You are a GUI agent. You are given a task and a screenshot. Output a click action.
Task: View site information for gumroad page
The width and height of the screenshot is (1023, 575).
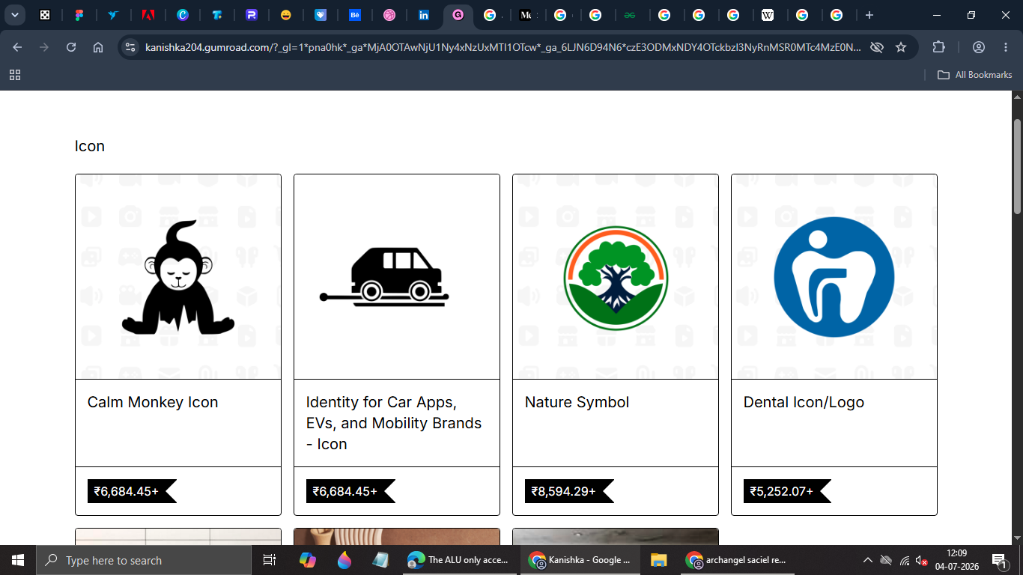click(130, 47)
